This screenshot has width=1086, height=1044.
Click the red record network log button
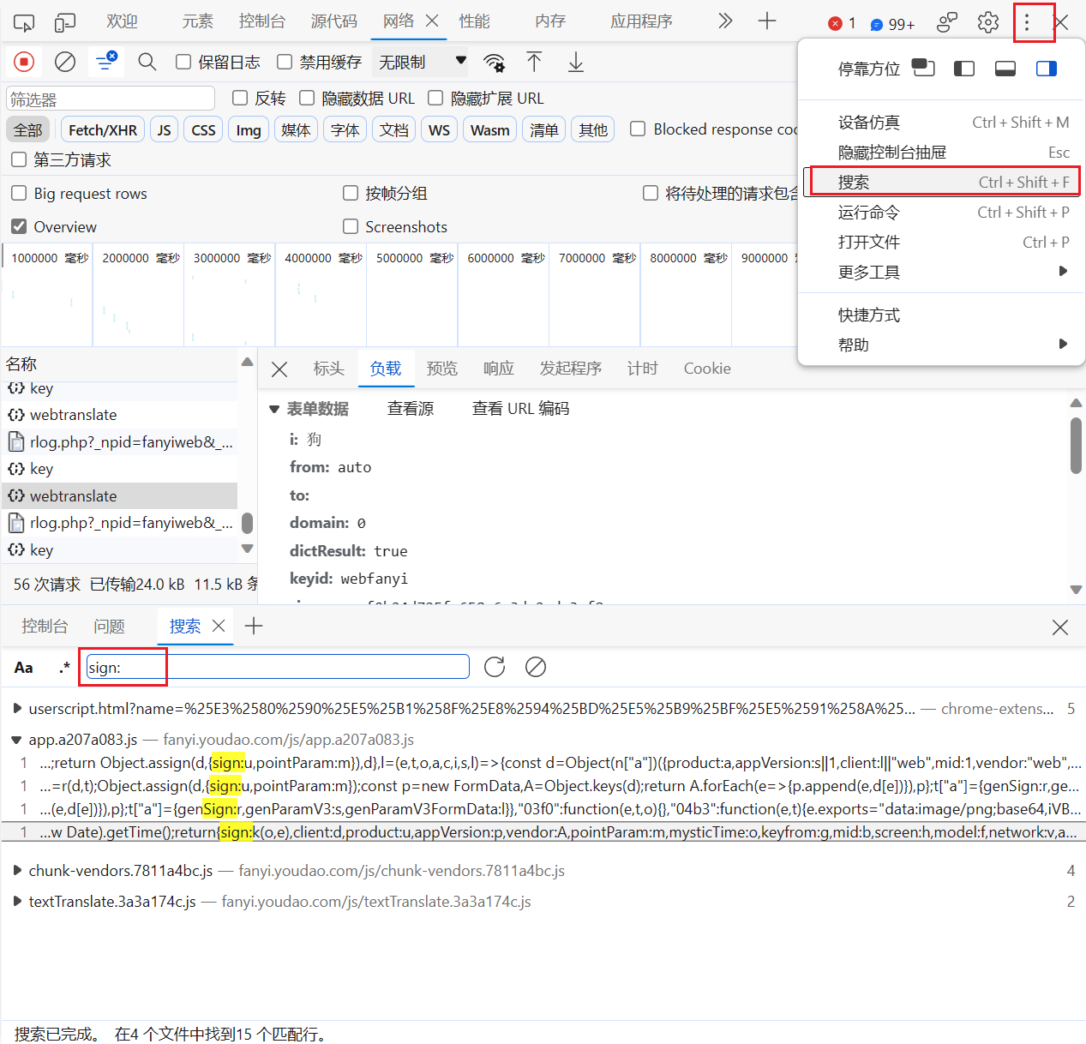pyautogui.click(x=24, y=62)
